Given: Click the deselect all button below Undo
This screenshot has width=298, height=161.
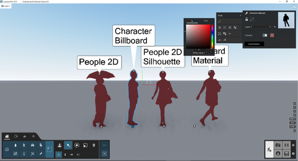Looking at the screenshot, I should 104,154.
